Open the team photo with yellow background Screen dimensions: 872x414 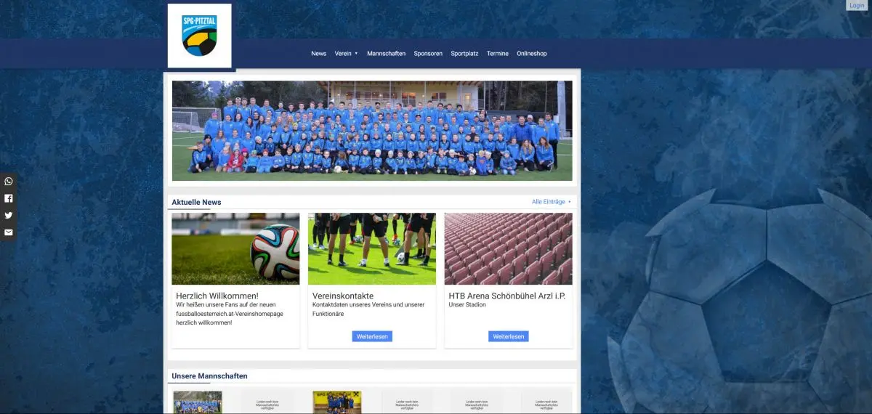337,403
